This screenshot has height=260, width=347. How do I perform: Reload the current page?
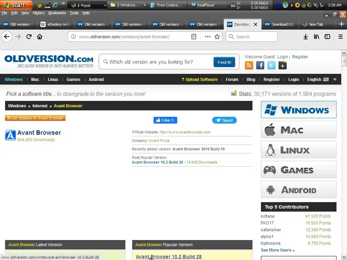pyautogui.click(x=29, y=37)
